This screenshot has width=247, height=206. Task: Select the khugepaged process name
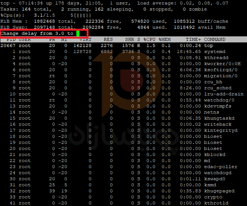pyautogui.click(x=219, y=191)
